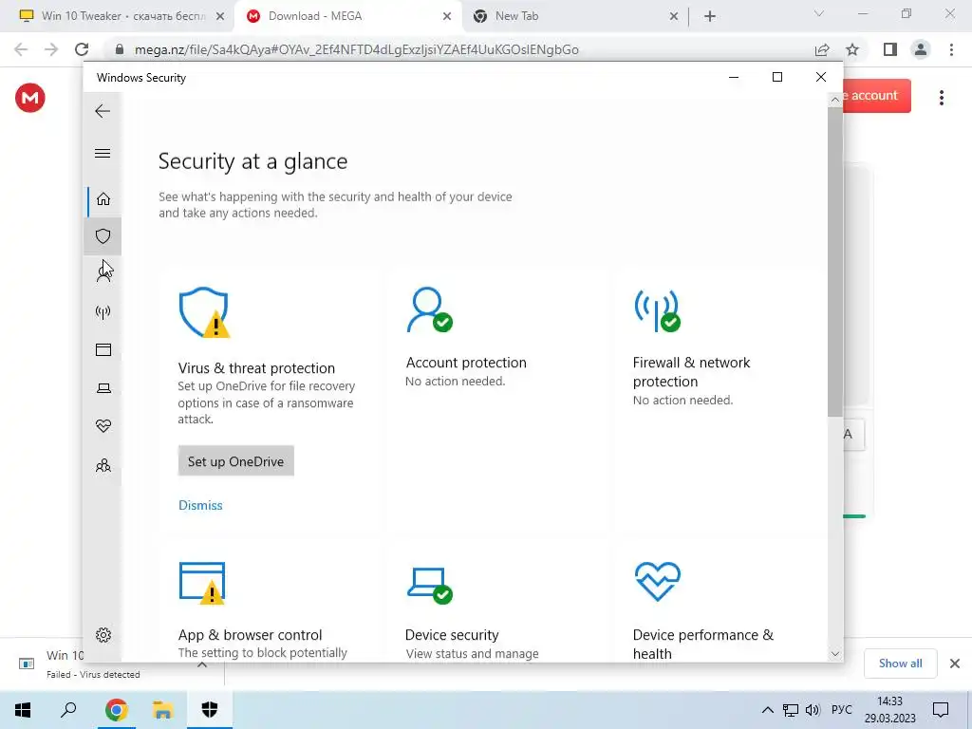The height and width of the screenshot is (729, 972).
Task: Reload the MEGA page
Action: coord(82,49)
